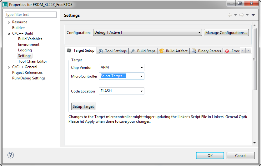This screenshot has height=166, width=261.
Task: Switch to the Tool Settings tab
Action: pyautogui.click(x=113, y=51)
